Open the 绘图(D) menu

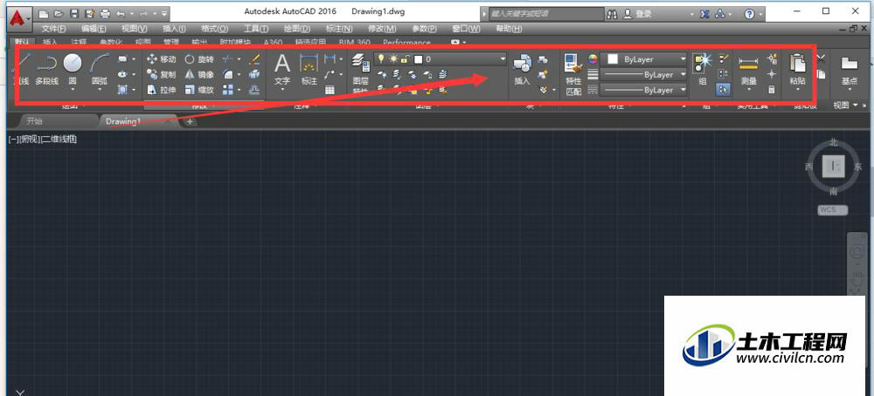point(297,29)
